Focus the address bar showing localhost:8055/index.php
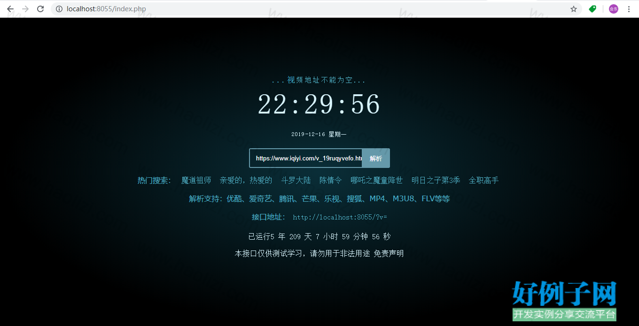Screen dimensions: 639x326 316,9
